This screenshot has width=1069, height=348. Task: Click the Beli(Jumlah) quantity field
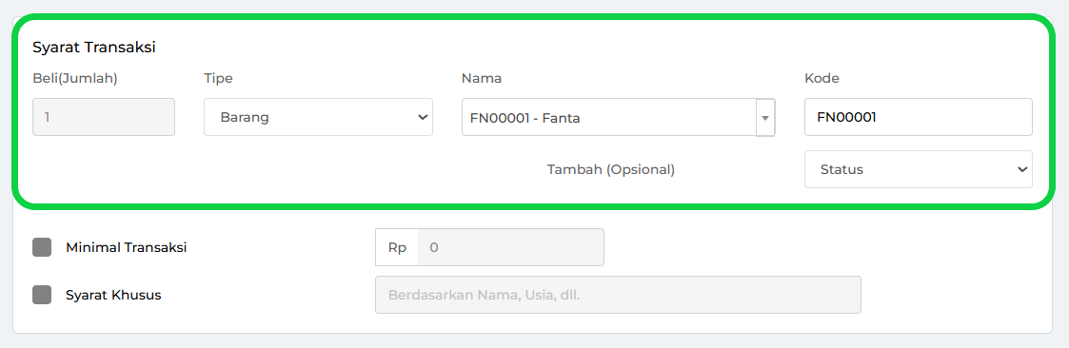point(104,117)
